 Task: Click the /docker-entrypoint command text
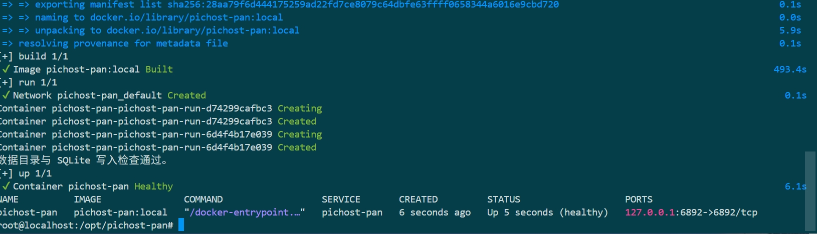click(245, 212)
